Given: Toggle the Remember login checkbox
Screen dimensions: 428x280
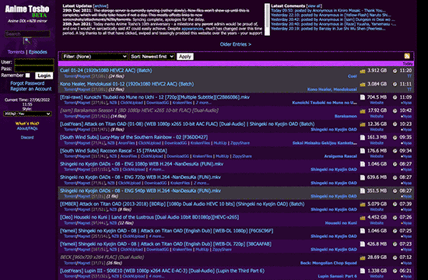Looking at the screenshot, I should pyautogui.click(x=27, y=75).
